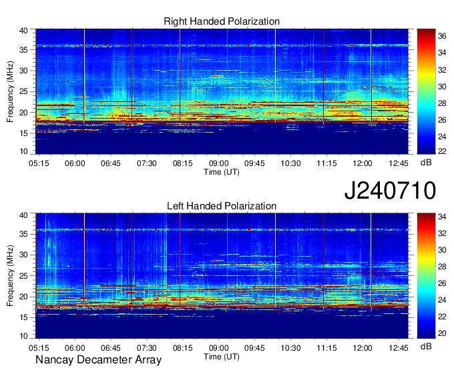
Task: Click the left-handed plot color bar
Action: point(426,276)
